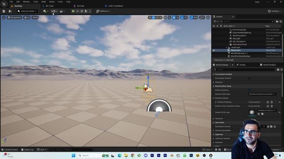Open the Cinematics clapperboard menu
The height and width of the screenshot is (159, 284).
(x=62, y=11)
